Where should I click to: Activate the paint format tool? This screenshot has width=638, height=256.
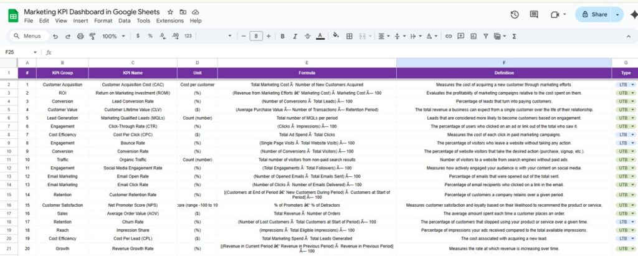click(x=92, y=36)
